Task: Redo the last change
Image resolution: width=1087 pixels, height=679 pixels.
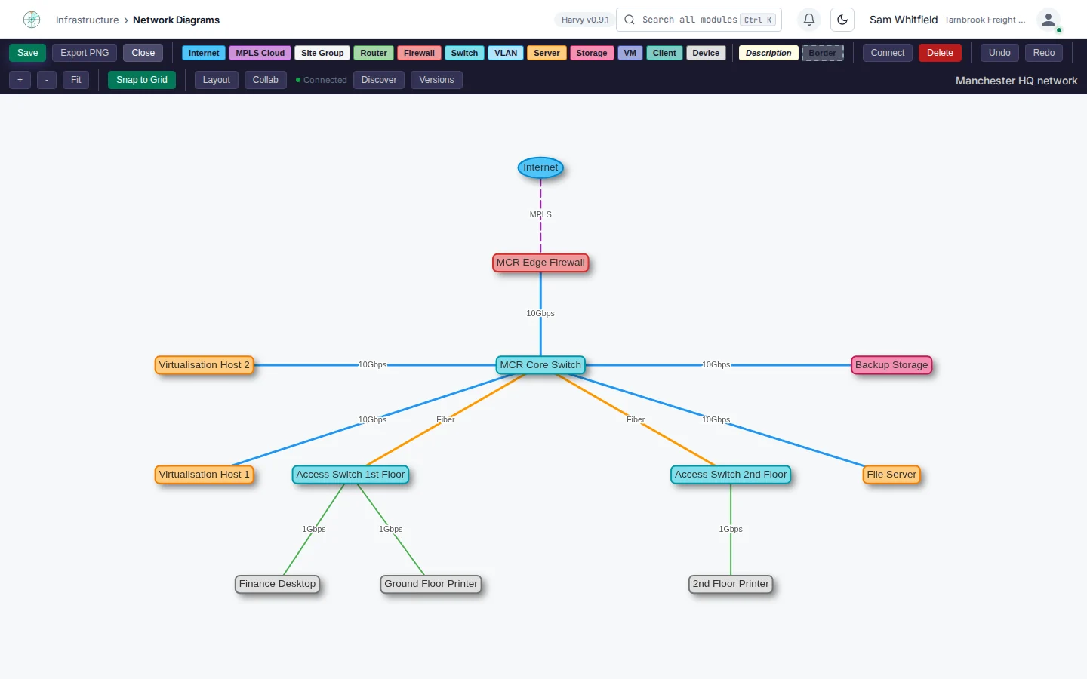Action: [x=1044, y=53]
